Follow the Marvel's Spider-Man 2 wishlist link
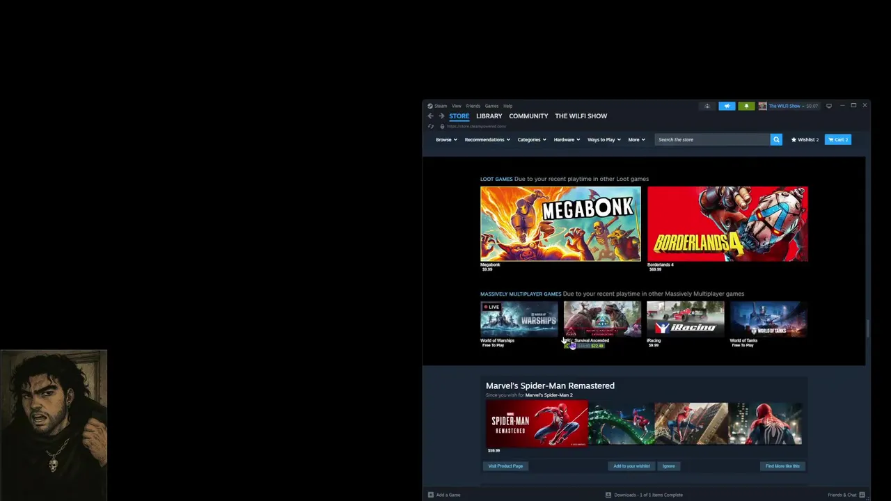Screen dimensions: 891x501 coord(549,395)
